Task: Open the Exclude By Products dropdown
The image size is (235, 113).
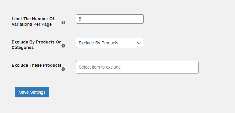Action: click(x=109, y=43)
